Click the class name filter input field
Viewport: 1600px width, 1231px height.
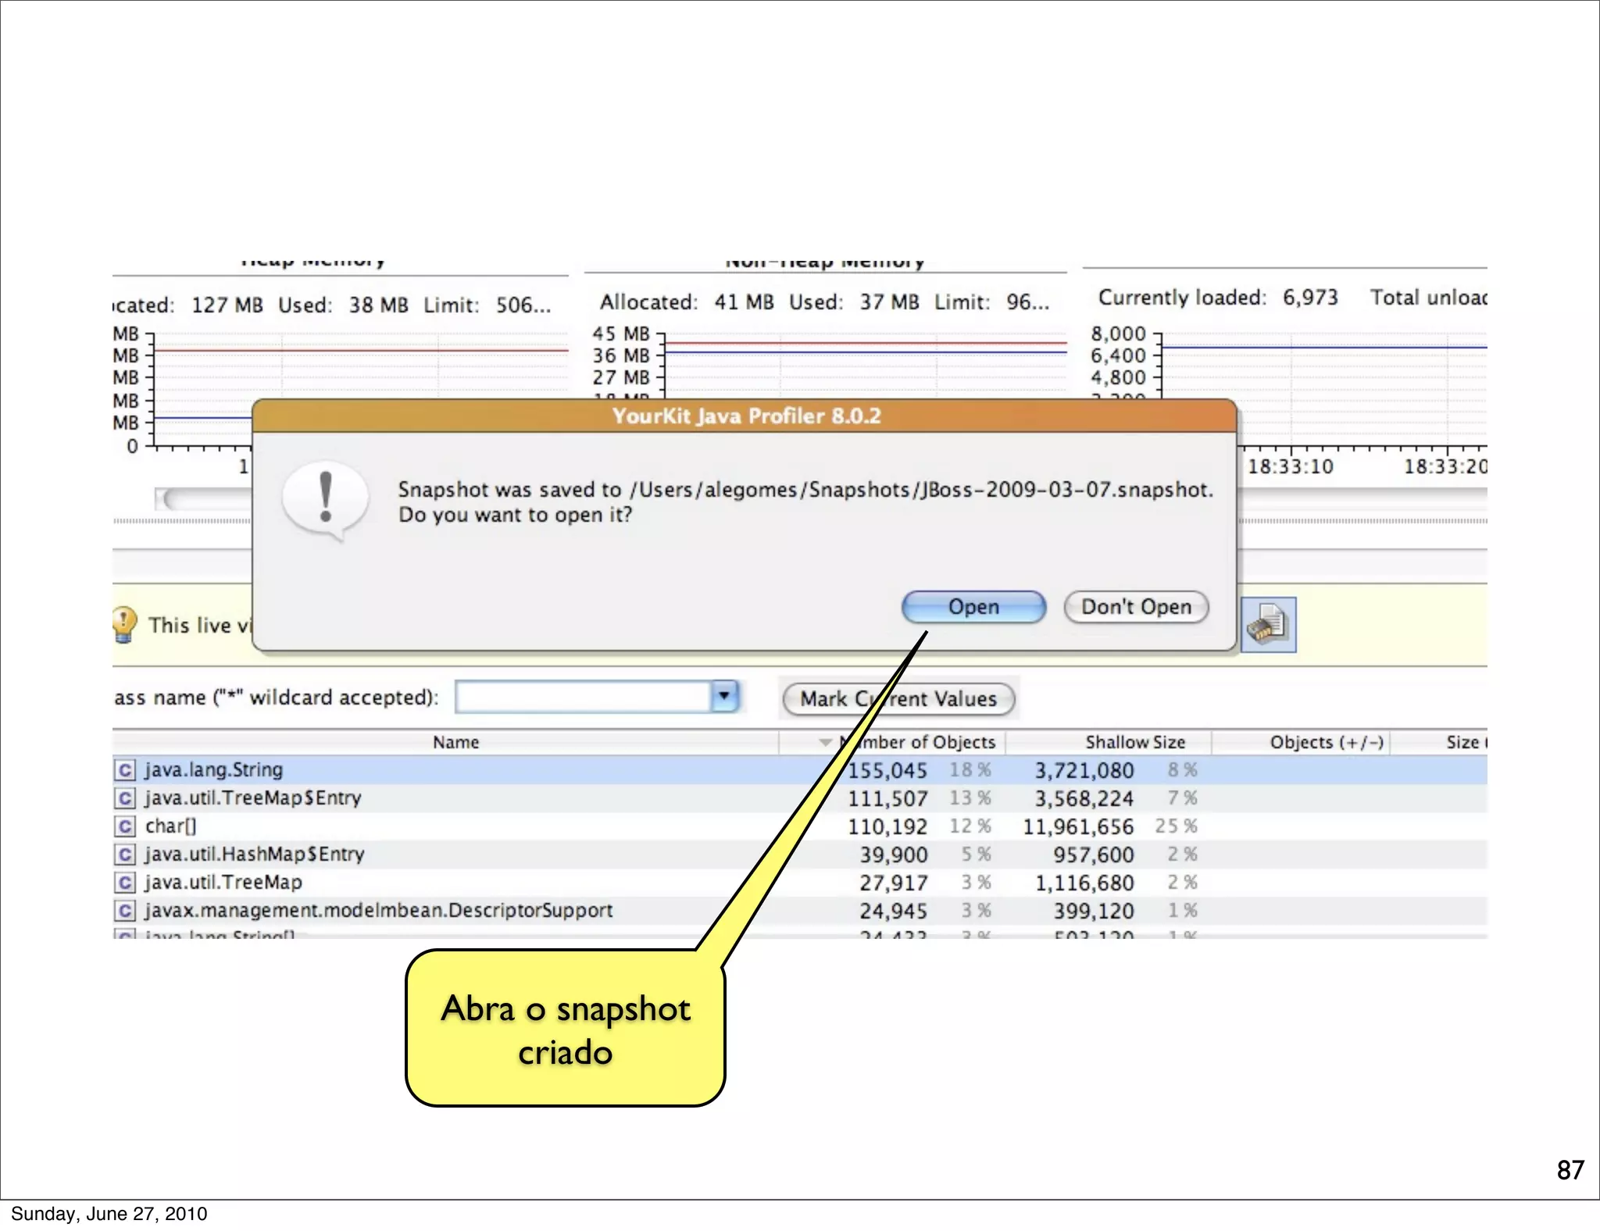click(582, 696)
